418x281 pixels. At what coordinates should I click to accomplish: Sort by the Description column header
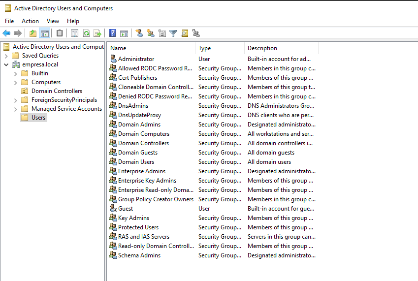coord(282,48)
